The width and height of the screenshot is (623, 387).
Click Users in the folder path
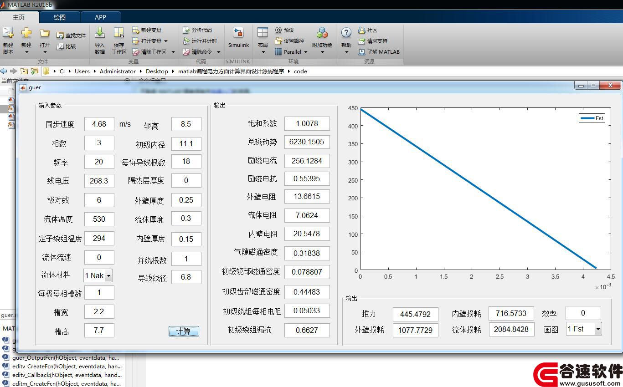[82, 71]
